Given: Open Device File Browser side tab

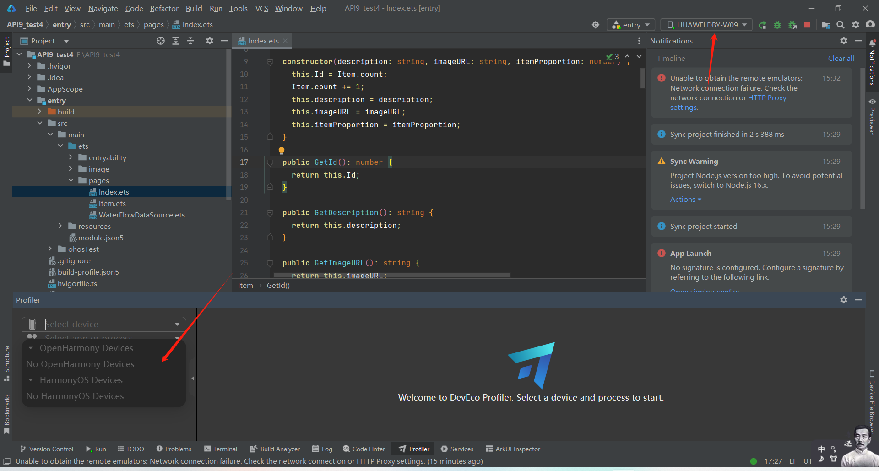Looking at the screenshot, I should pos(872,402).
